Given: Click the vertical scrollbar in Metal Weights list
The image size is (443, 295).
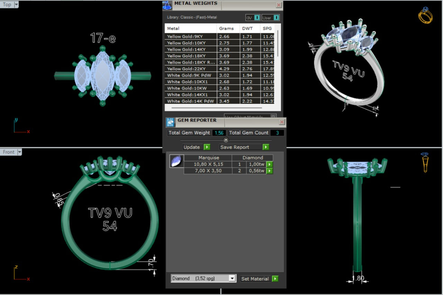Looking at the screenshot, I should point(277,43).
